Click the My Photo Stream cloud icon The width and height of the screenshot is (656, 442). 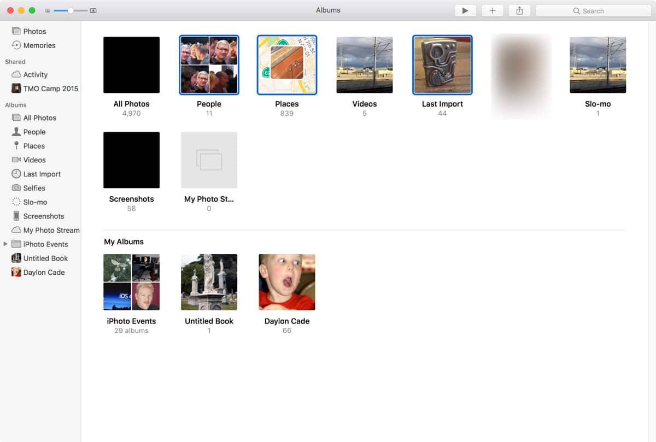point(16,230)
